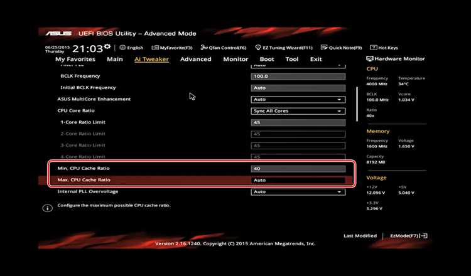
Task: Click the info icon beside the help text
Action: coord(47,208)
